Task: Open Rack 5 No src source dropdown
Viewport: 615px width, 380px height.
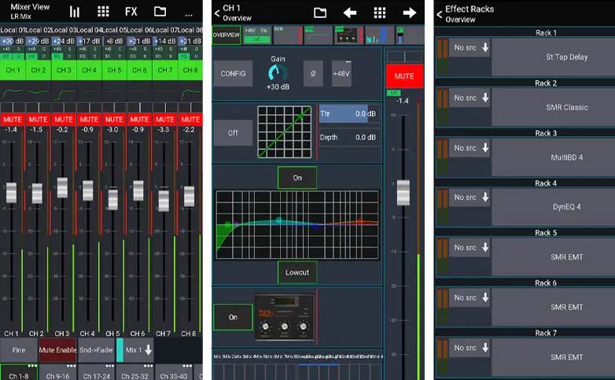Action: [x=470, y=248]
